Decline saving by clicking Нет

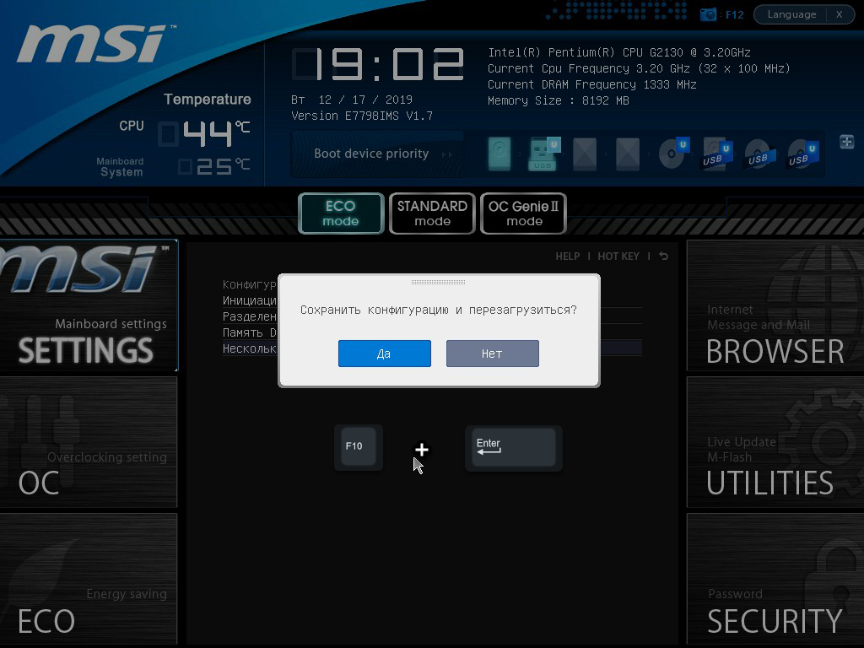(x=492, y=354)
